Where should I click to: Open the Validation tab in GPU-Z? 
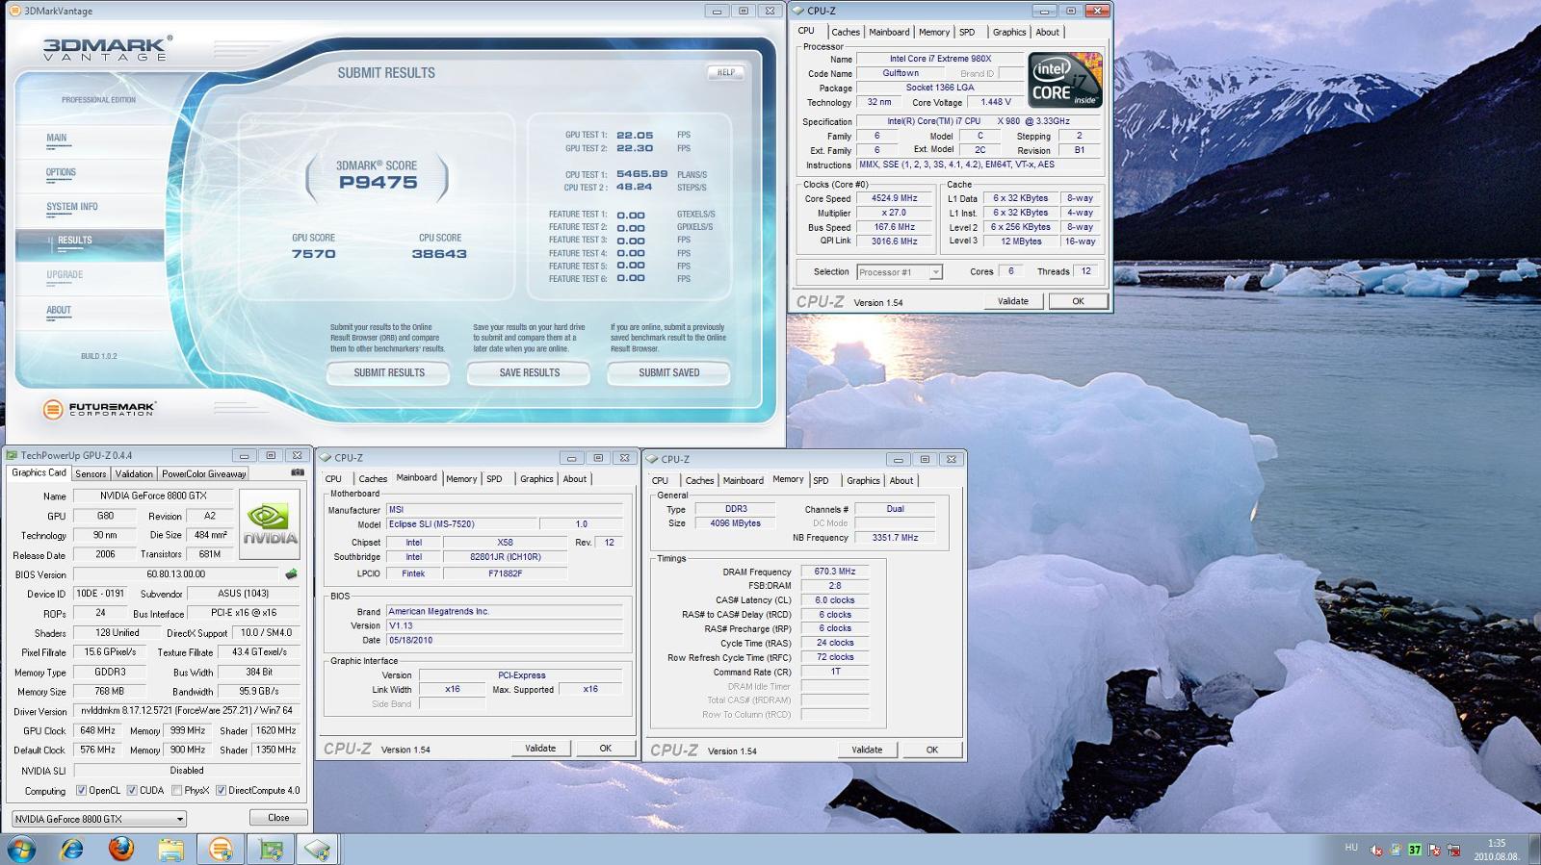point(134,473)
